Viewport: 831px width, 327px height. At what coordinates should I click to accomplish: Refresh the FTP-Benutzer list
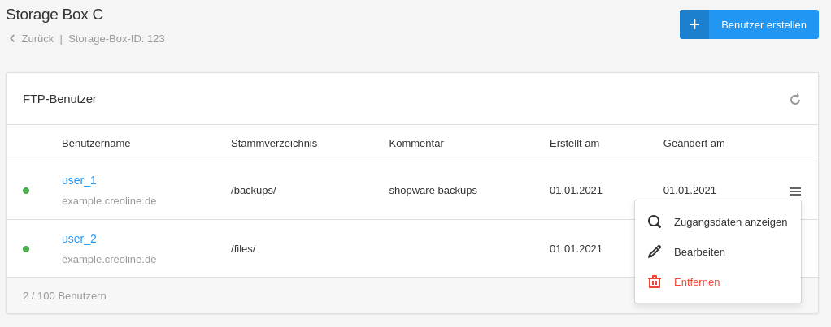click(795, 100)
